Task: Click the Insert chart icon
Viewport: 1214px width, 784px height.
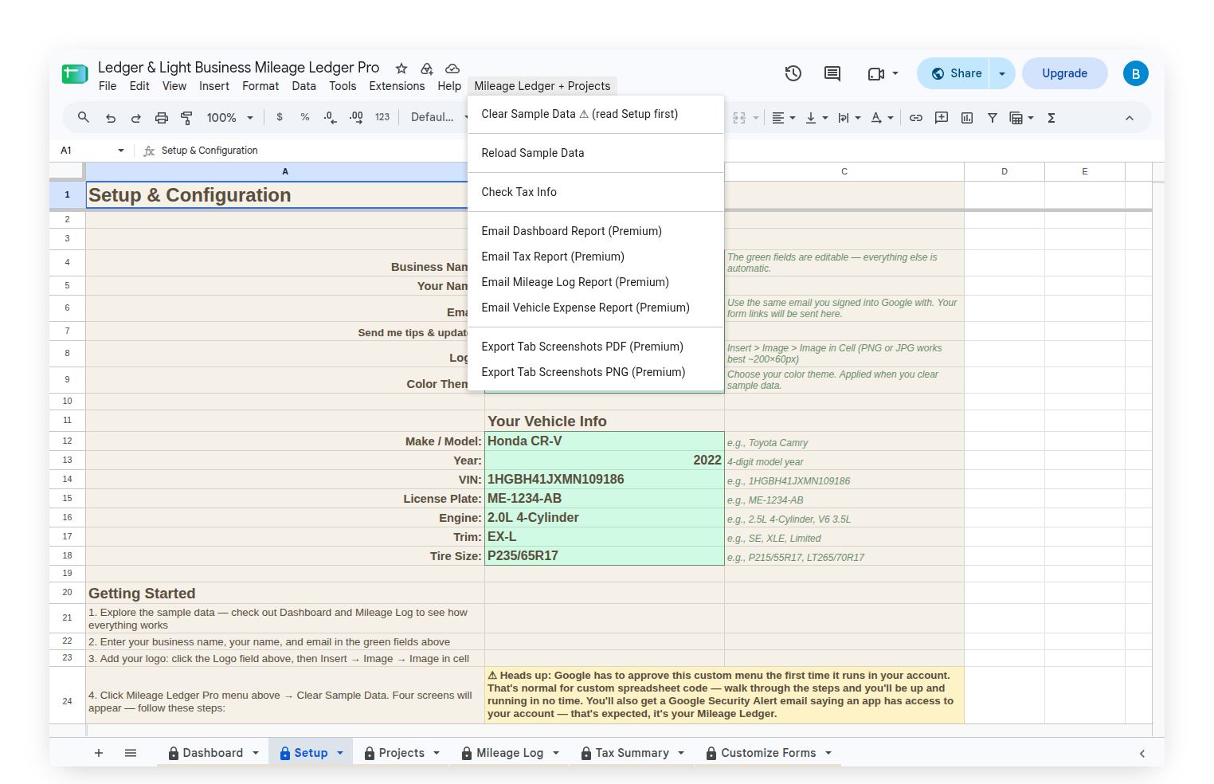Action: pos(967,118)
